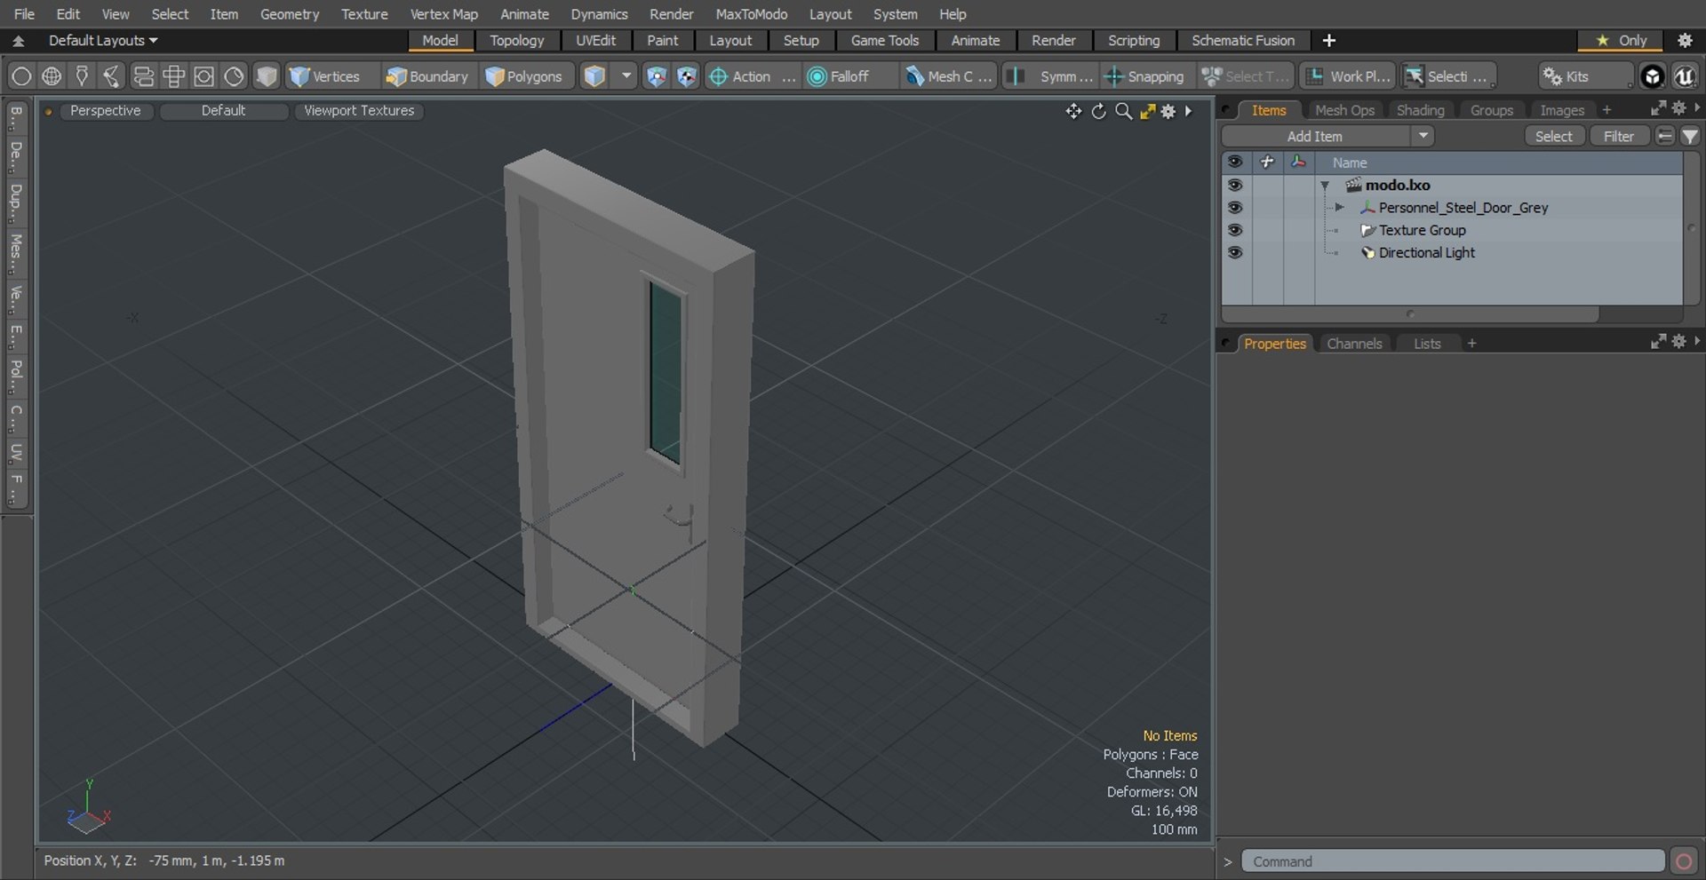Viewport: 1706px width, 880px height.
Task: Click Viewport Textures button
Action: tap(359, 110)
